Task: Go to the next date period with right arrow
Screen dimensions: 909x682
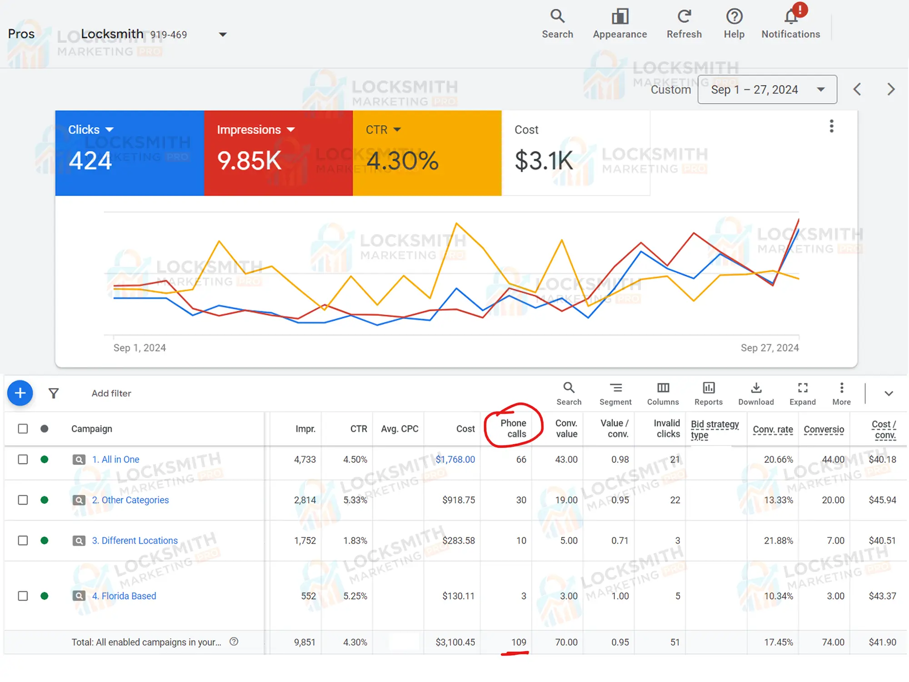Action: click(890, 89)
